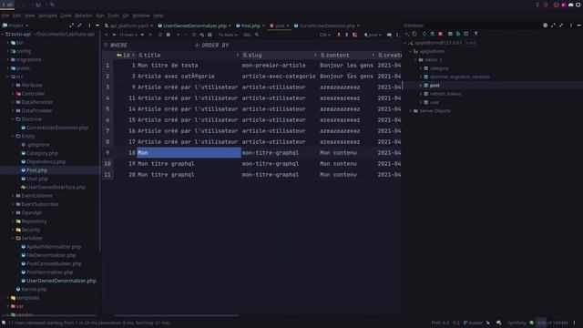Click the filter icon in Database panel
The width and height of the screenshot is (583, 328).
[x=476, y=34]
